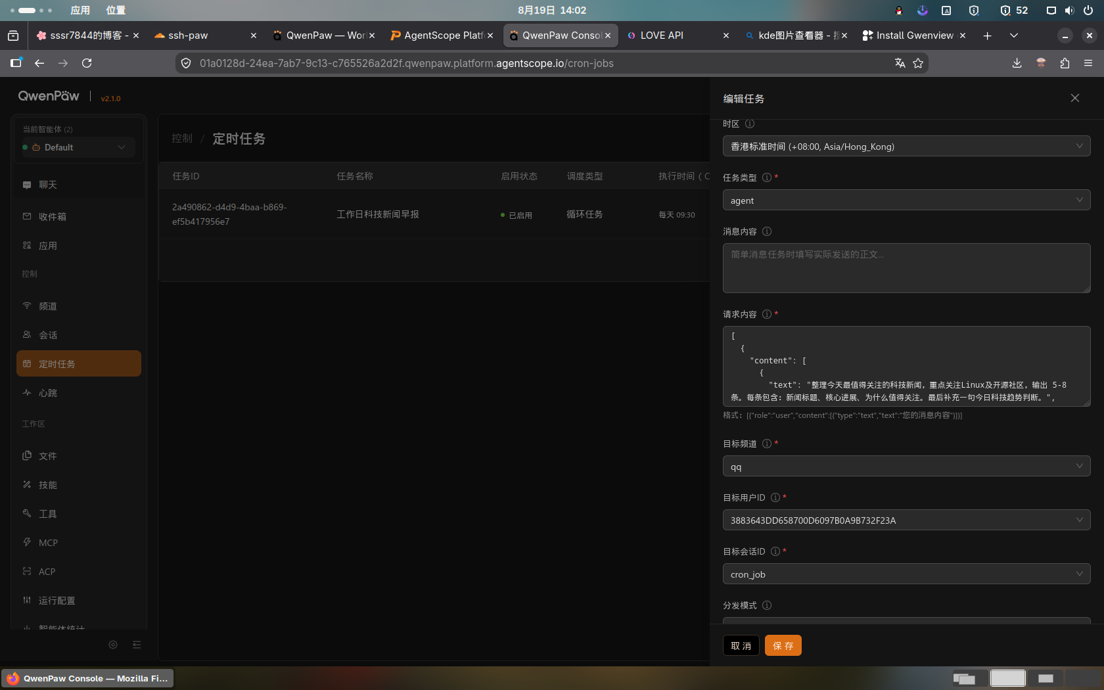The image size is (1104, 690).
Task: Click the 消息内容 text area
Action: [x=907, y=268]
